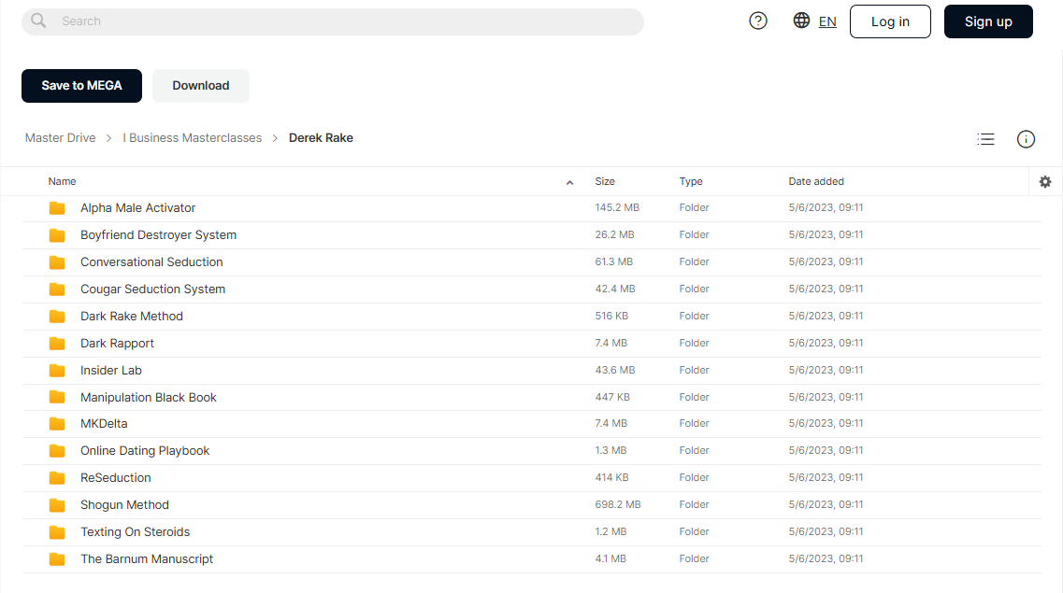Image resolution: width=1063 pixels, height=593 pixels.
Task: Switch the list view icon
Action: coord(985,139)
